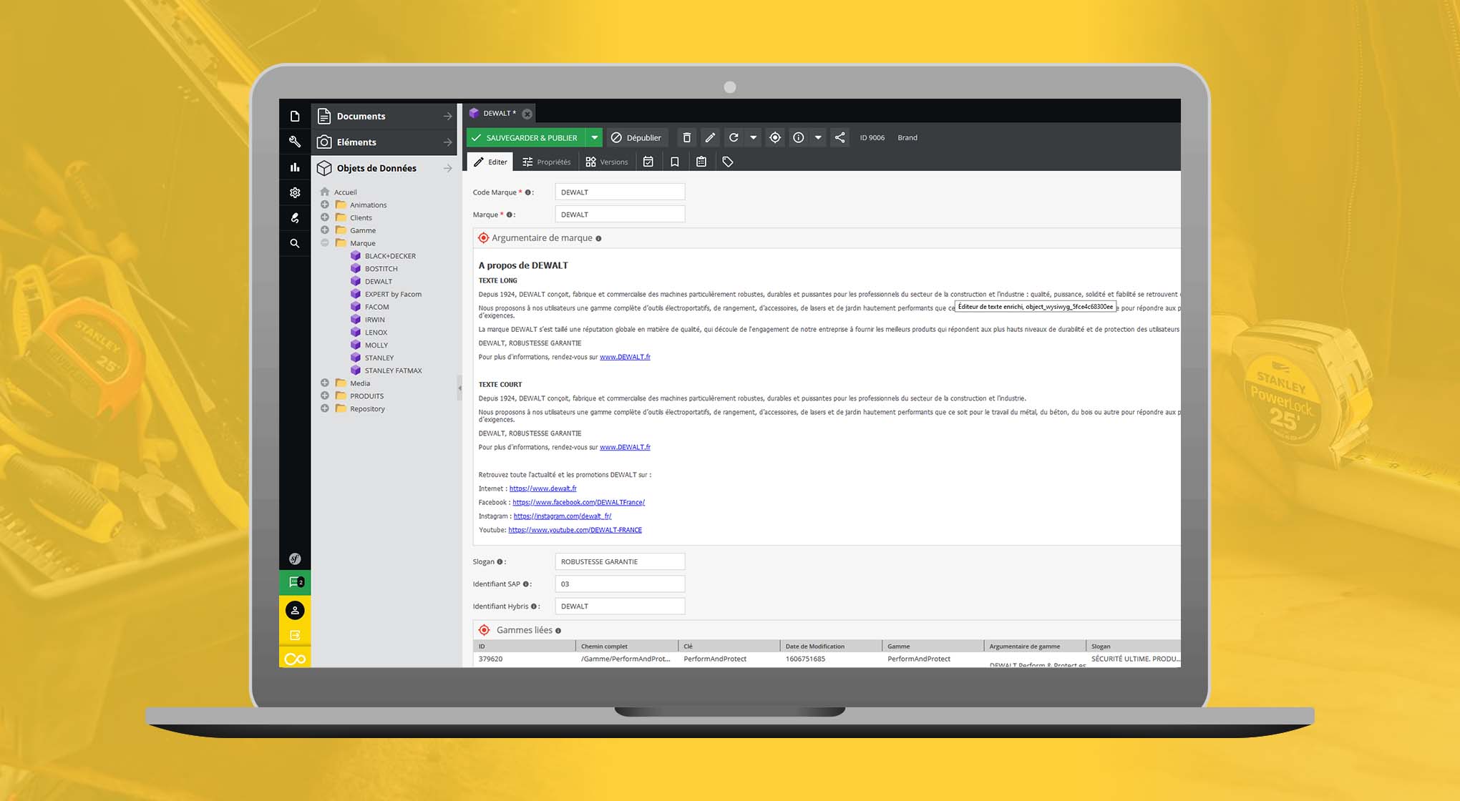The image size is (1460, 801).
Task: Locate the object in the tree via the target icon
Action: (x=775, y=137)
